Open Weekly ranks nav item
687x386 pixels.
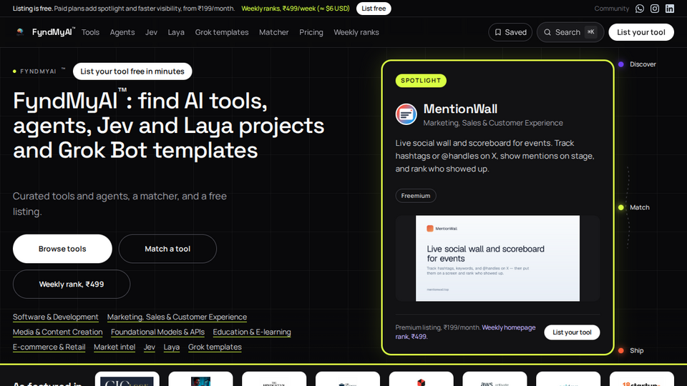[356, 32]
